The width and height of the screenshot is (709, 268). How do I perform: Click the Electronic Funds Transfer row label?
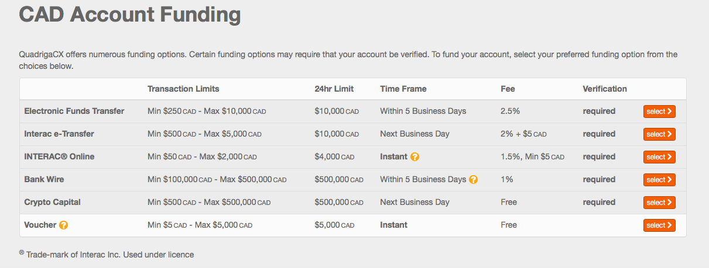pyautogui.click(x=74, y=111)
